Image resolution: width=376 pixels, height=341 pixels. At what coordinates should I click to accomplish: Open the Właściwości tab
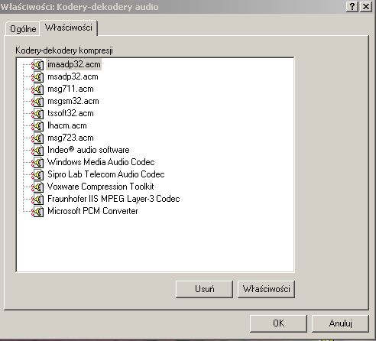[x=69, y=28]
